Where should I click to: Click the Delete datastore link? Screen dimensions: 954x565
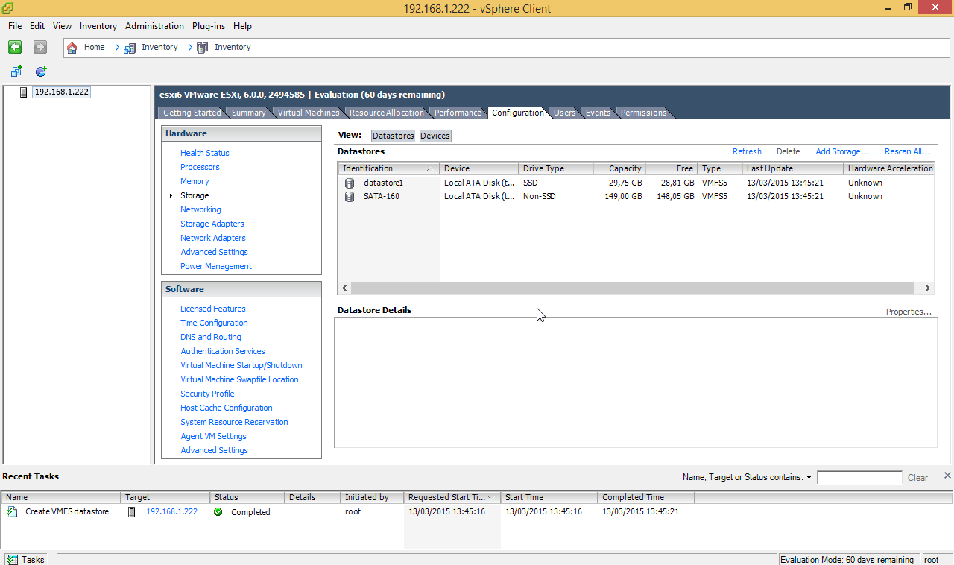[788, 151]
